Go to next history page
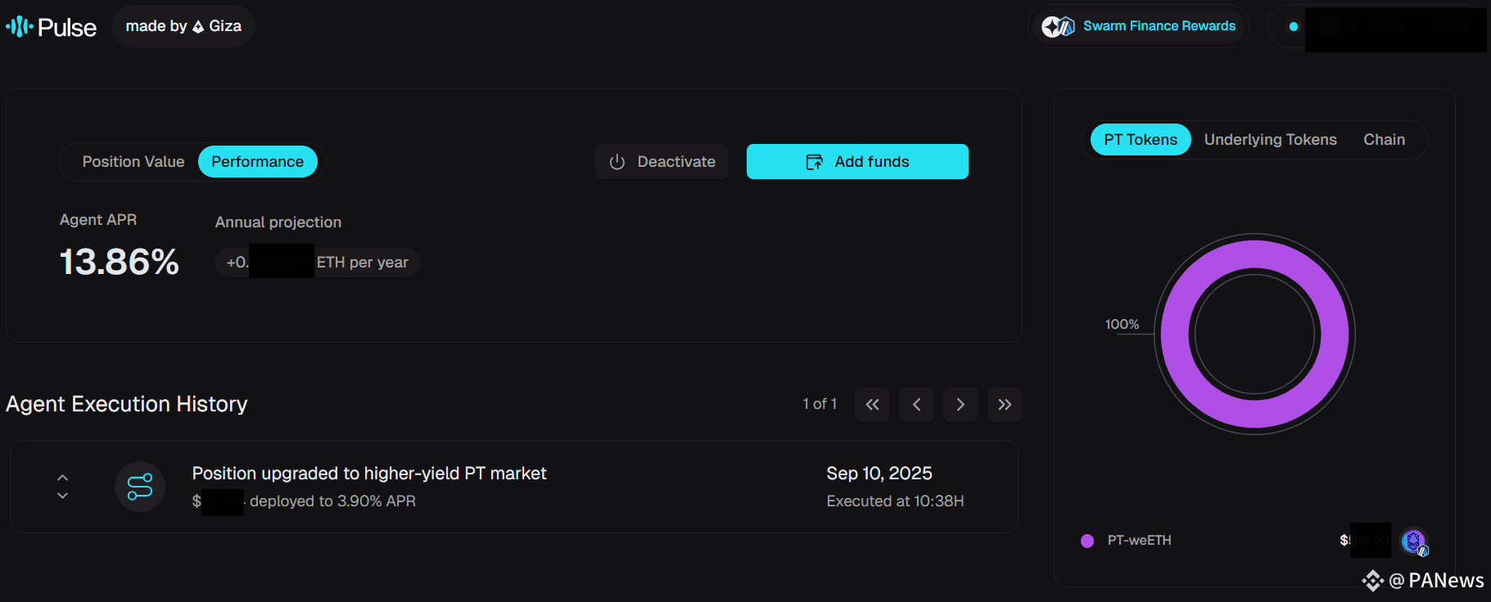This screenshot has width=1491, height=602. click(x=960, y=404)
